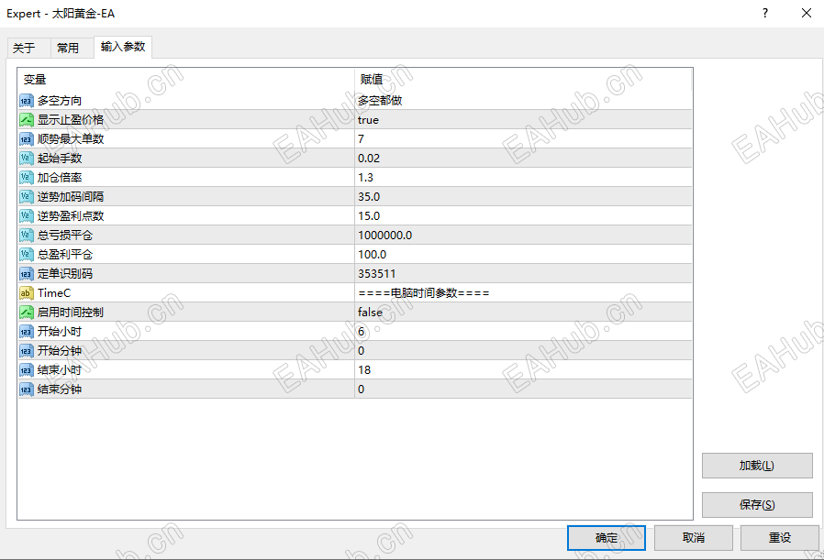Select the 结束小时 variable name
This screenshot has width=824, height=560.
(x=60, y=370)
